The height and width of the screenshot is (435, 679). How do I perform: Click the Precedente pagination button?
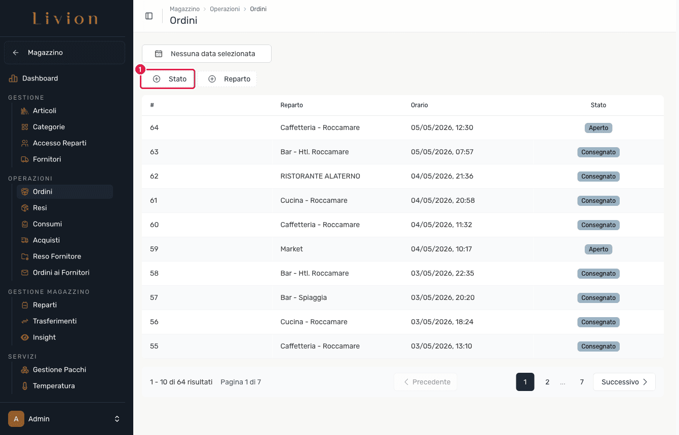tap(426, 382)
